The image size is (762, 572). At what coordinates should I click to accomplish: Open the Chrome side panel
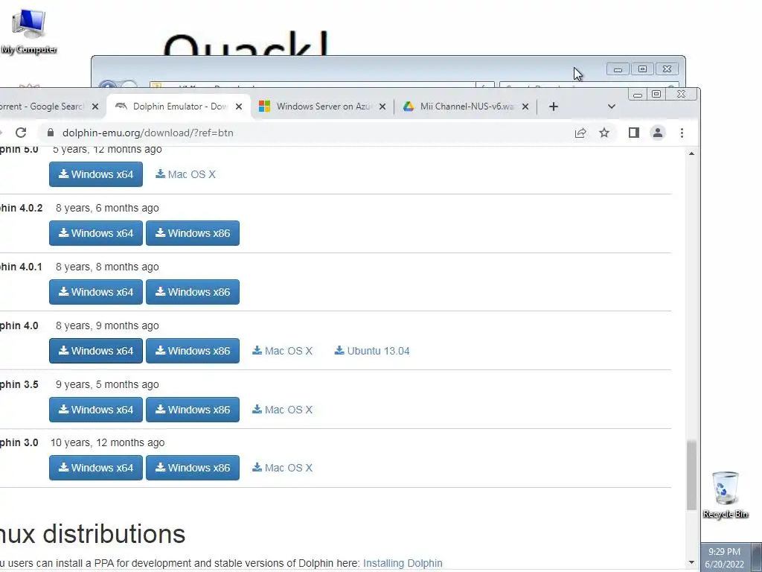[x=634, y=133]
